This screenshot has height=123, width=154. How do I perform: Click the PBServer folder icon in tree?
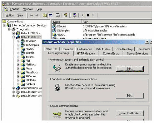point(23,76)
